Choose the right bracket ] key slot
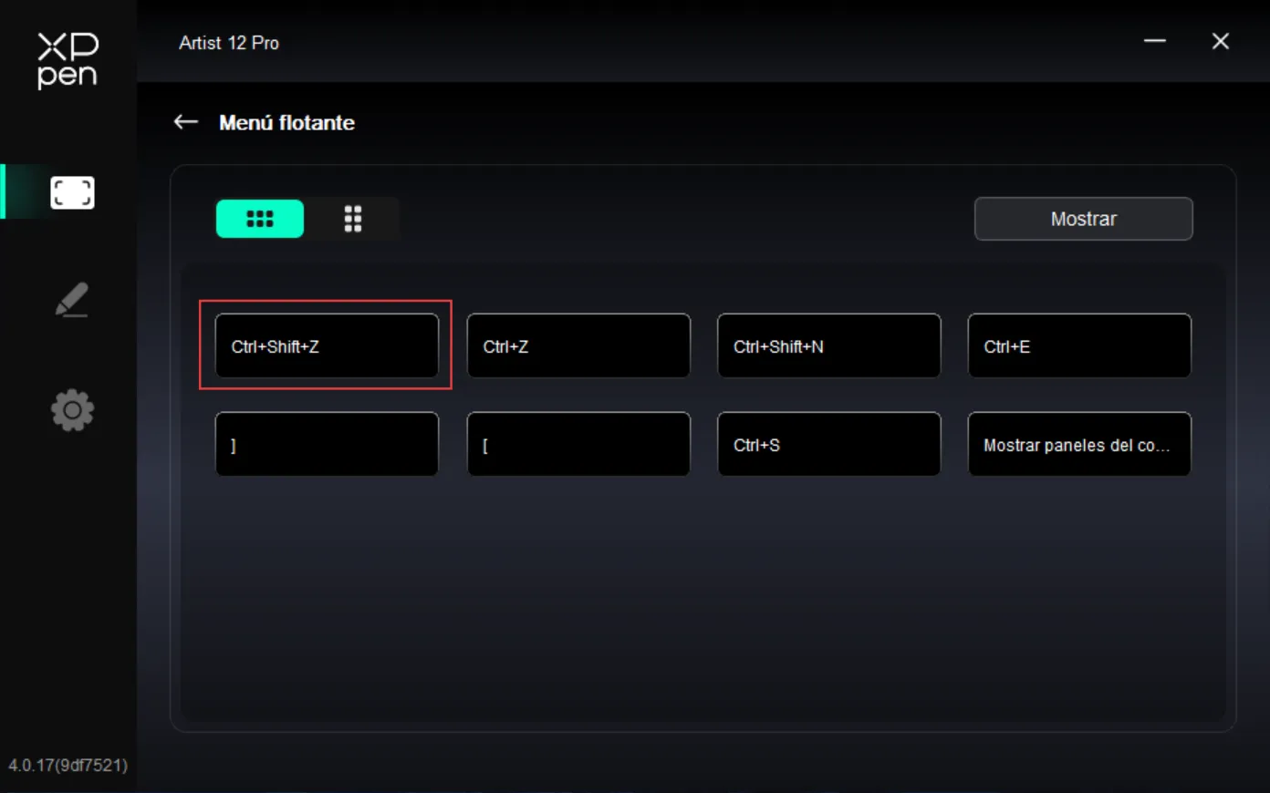 [327, 444]
